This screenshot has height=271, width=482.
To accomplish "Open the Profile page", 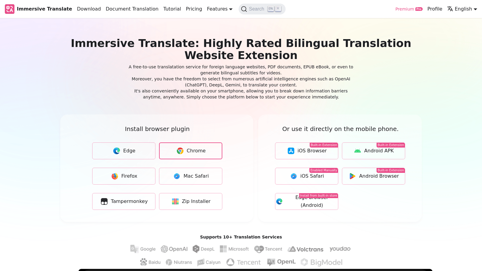I will click(435, 9).
